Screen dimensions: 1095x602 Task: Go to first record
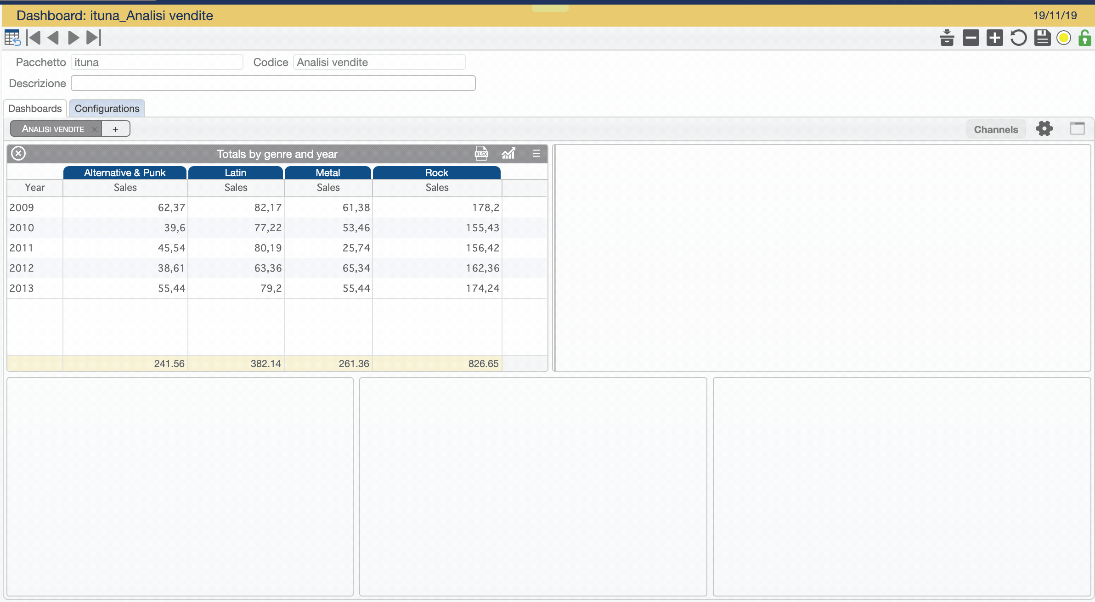[33, 38]
